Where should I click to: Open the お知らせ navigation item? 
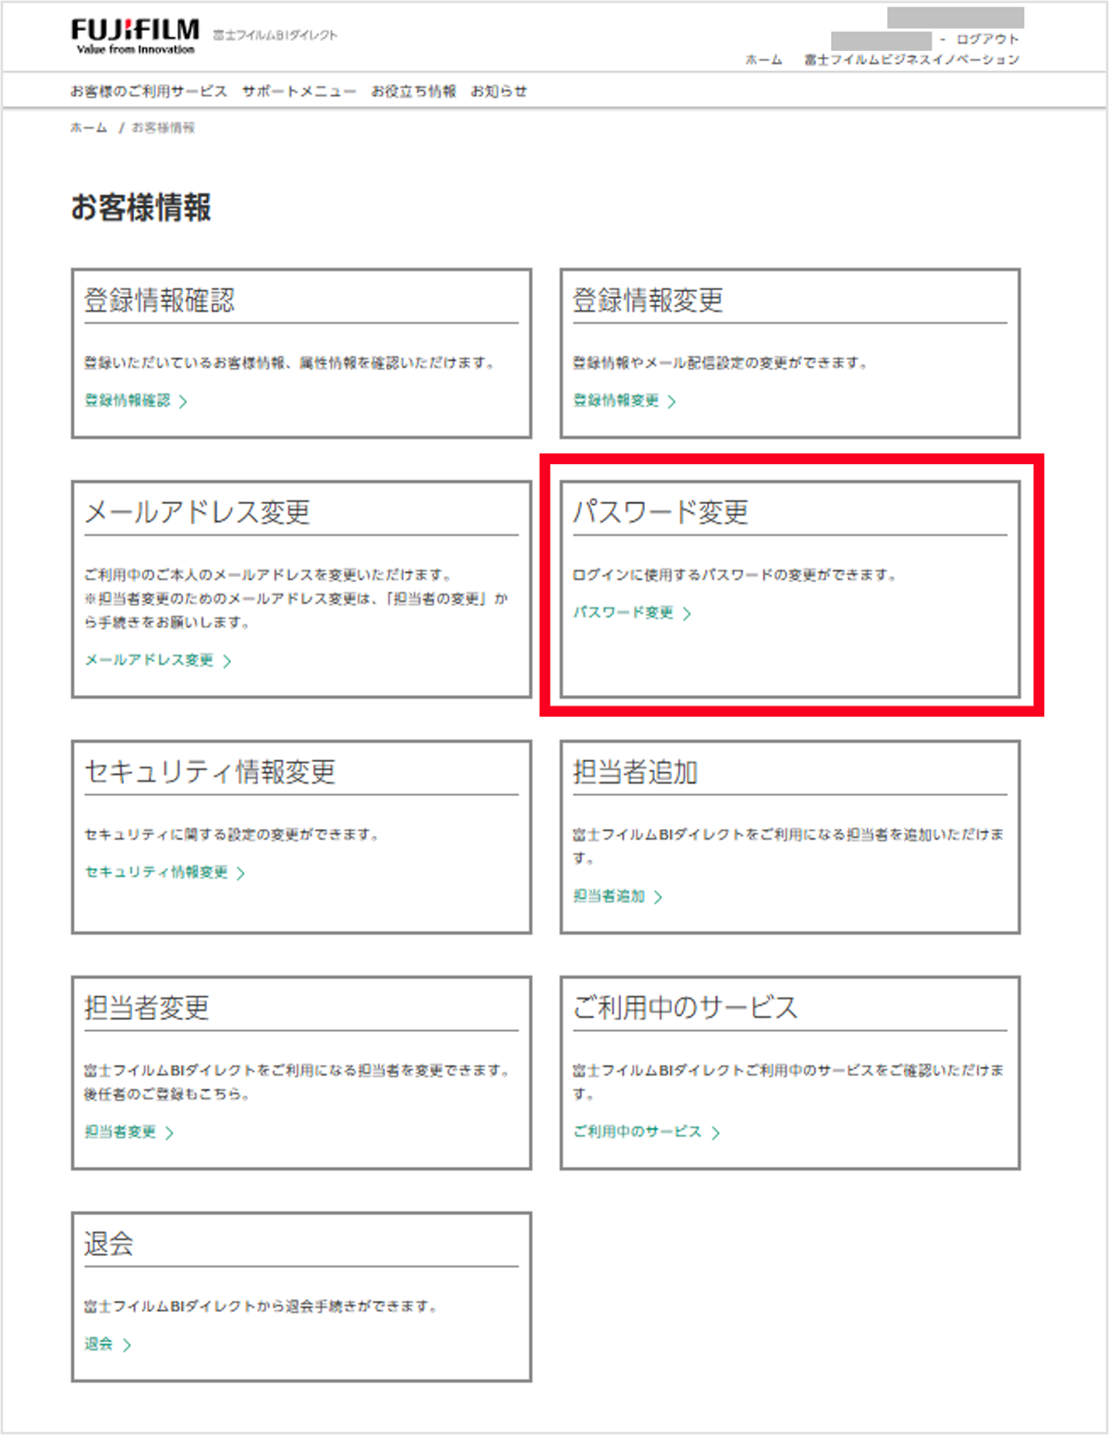pyautogui.click(x=498, y=92)
